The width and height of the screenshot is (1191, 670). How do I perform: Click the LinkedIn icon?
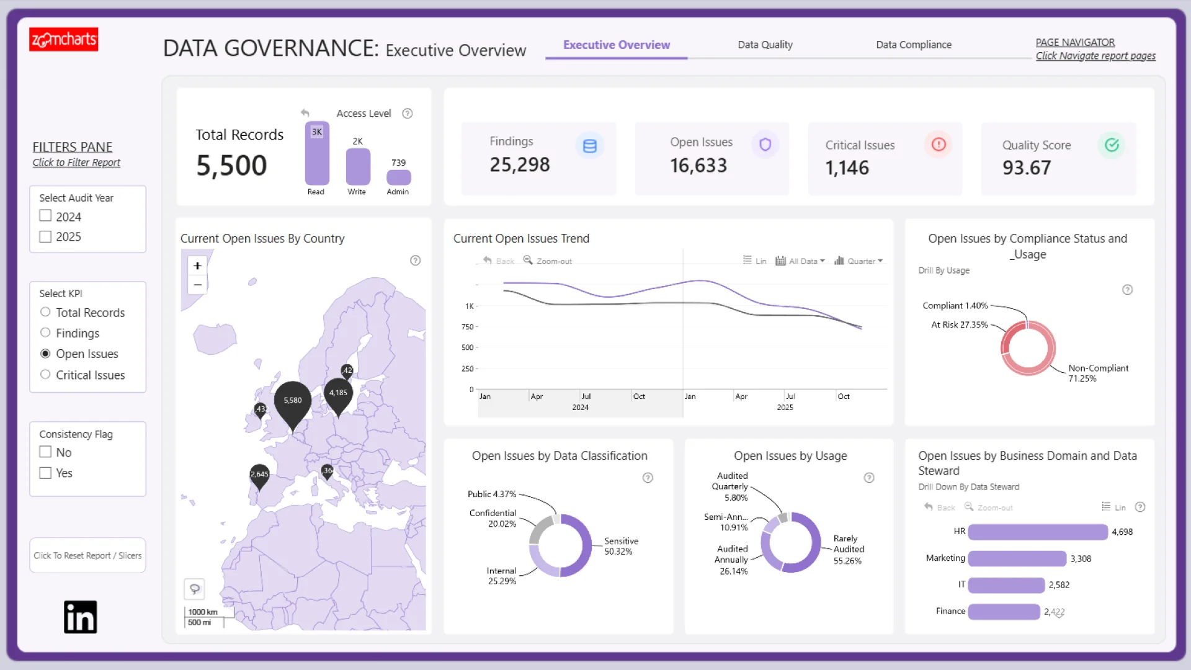coord(80,617)
